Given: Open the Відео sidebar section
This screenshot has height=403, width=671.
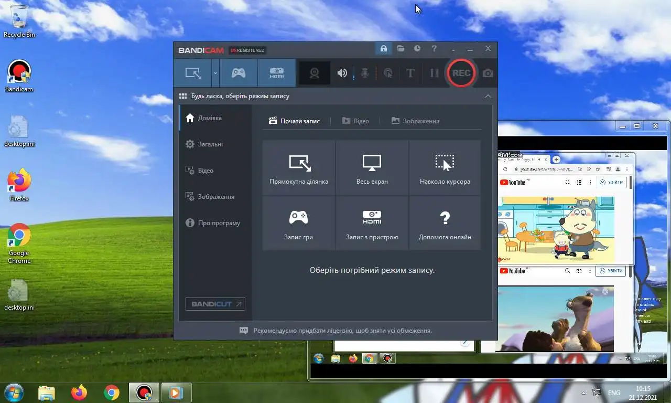Looking at the screenshot, I should point(215,171).
